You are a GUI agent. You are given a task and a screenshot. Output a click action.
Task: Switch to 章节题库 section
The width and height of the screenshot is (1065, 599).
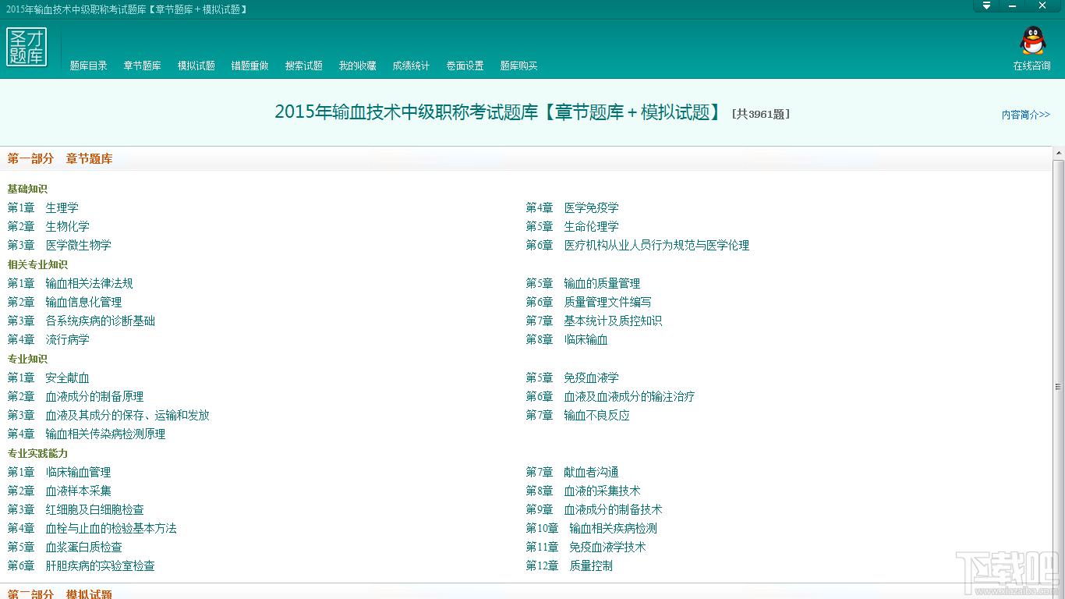pyautogui.click(x=142, y=66)
